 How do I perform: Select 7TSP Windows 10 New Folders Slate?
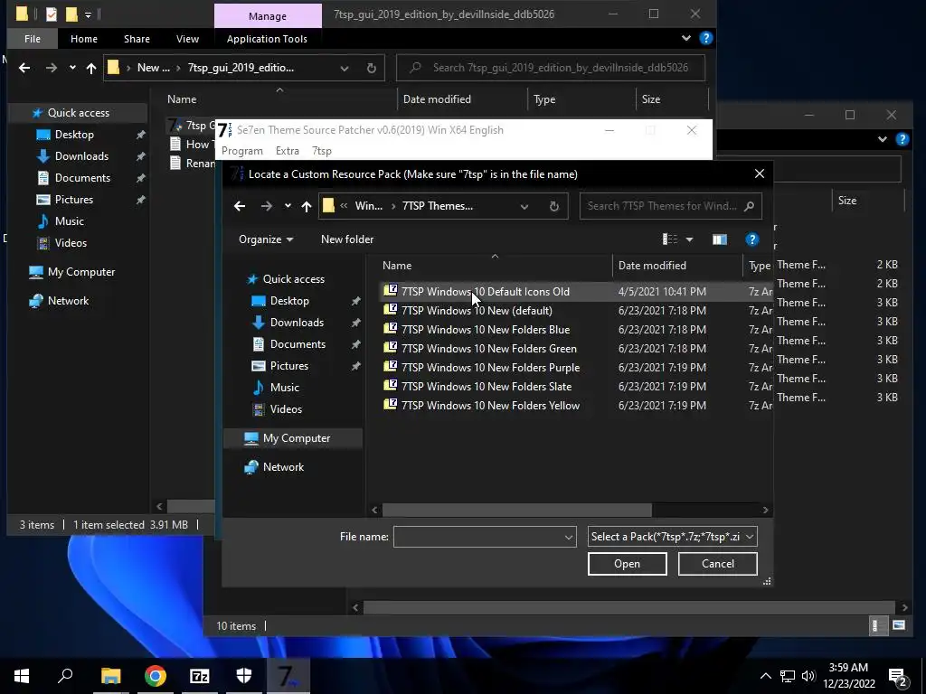click(486, 386)
